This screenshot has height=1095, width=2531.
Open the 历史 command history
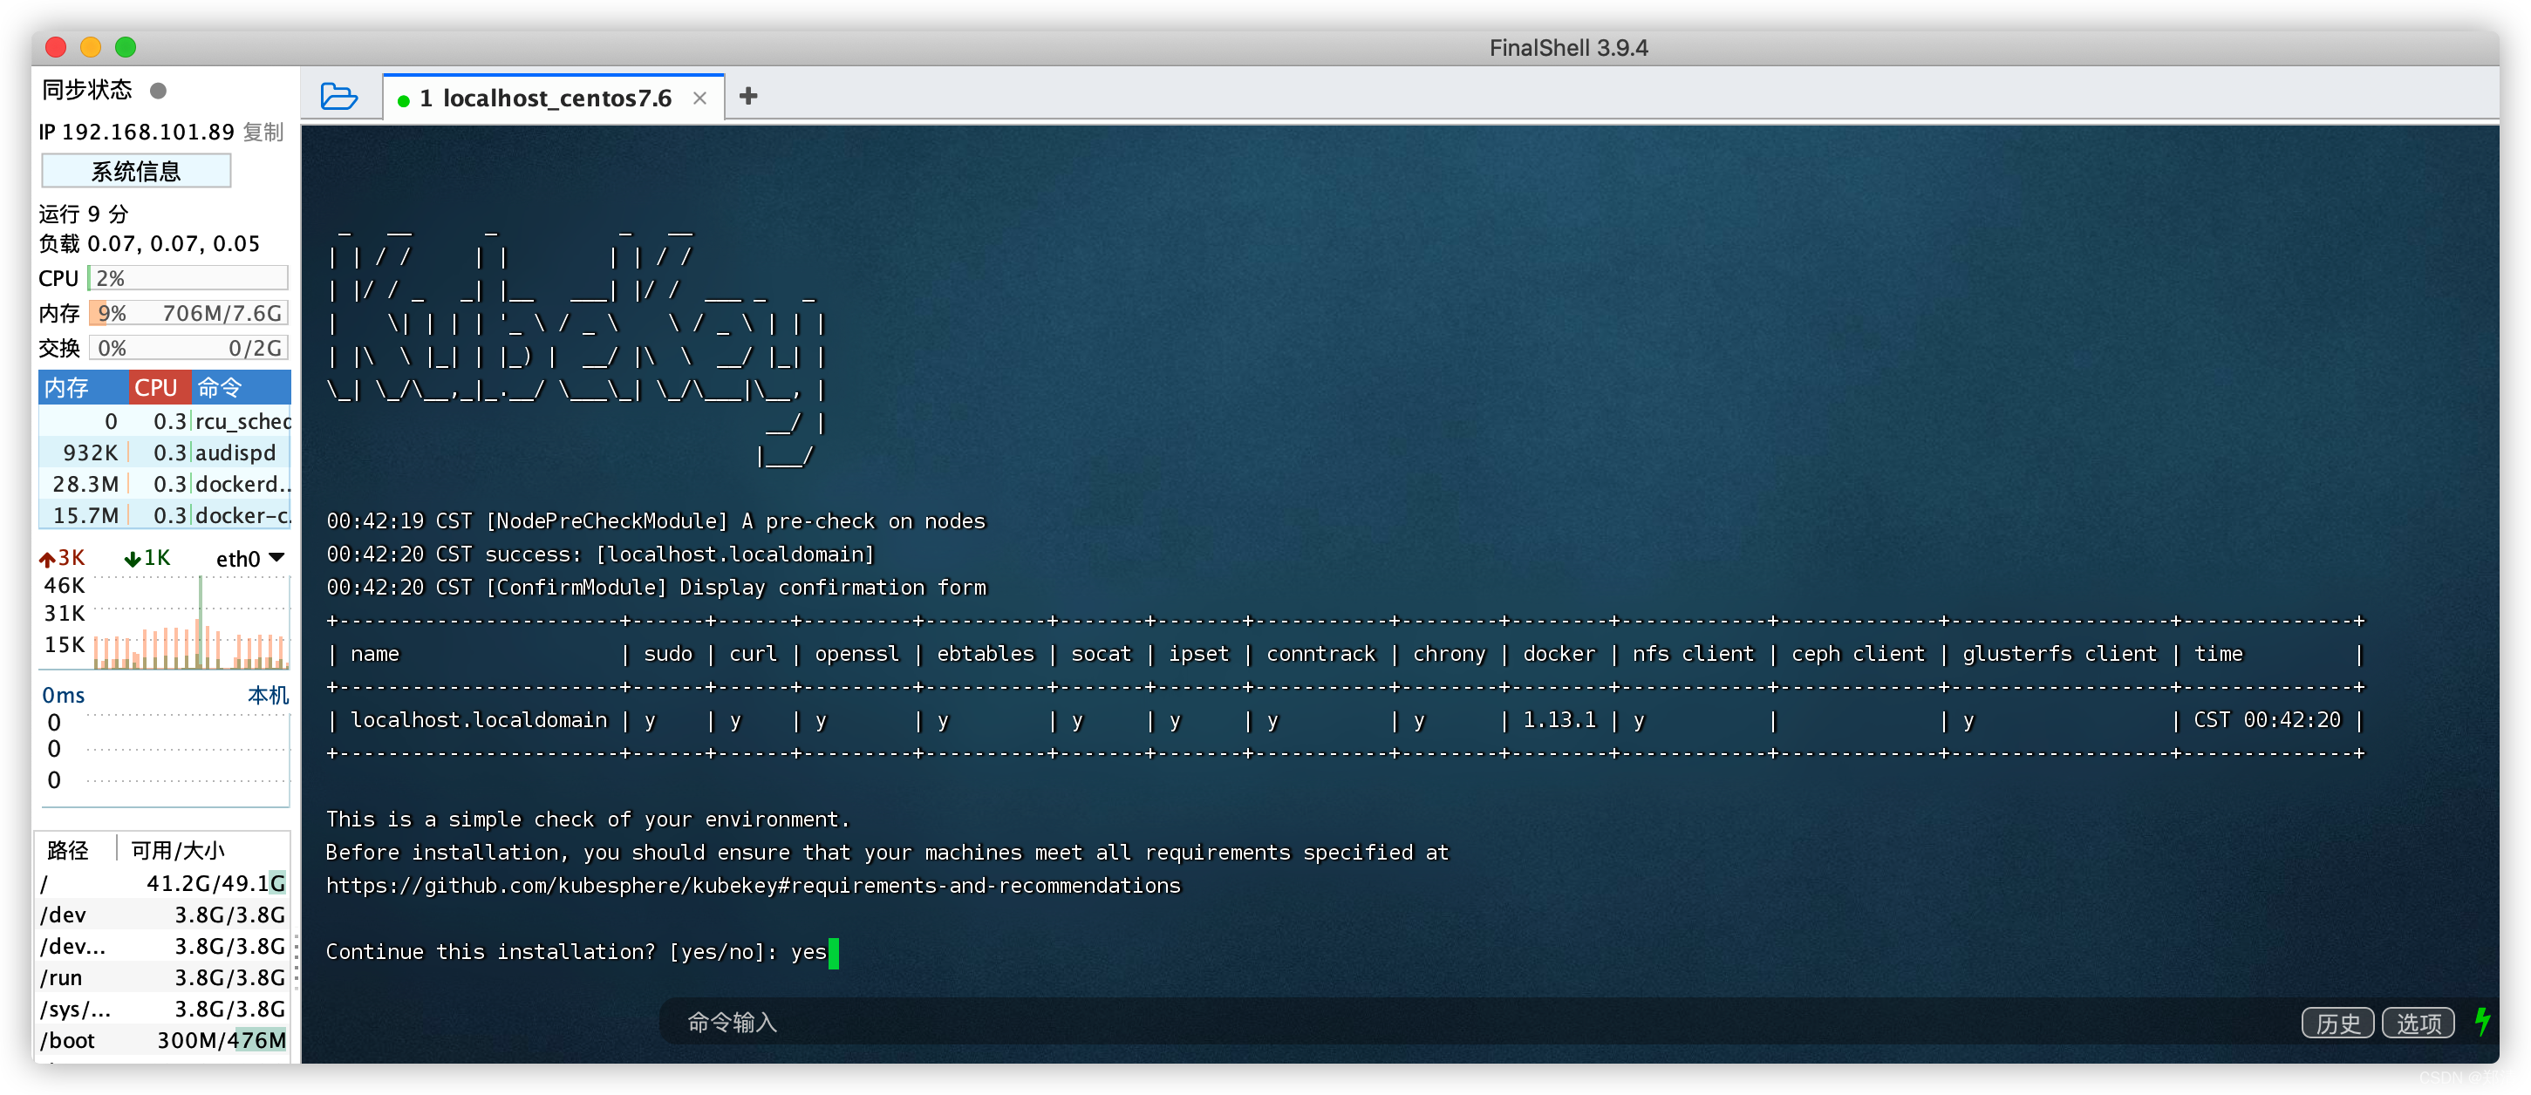click(2337, 1024)
